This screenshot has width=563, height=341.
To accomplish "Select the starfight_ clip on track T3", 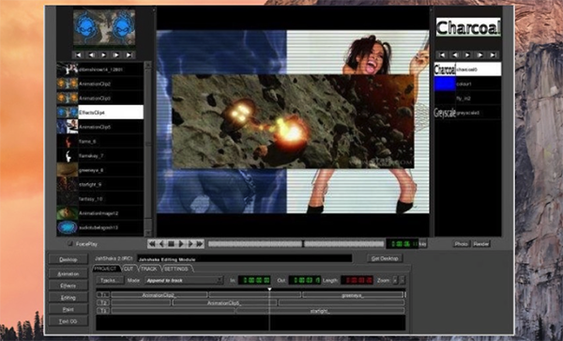I will [320, 311].
